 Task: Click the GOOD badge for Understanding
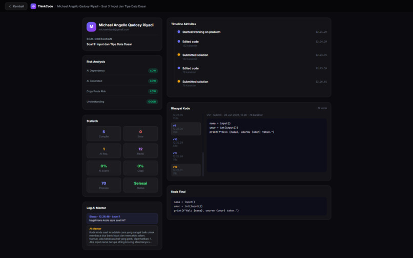pos(152,102)
